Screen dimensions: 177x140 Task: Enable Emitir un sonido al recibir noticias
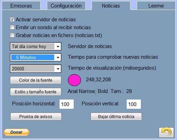click(12, 27)
